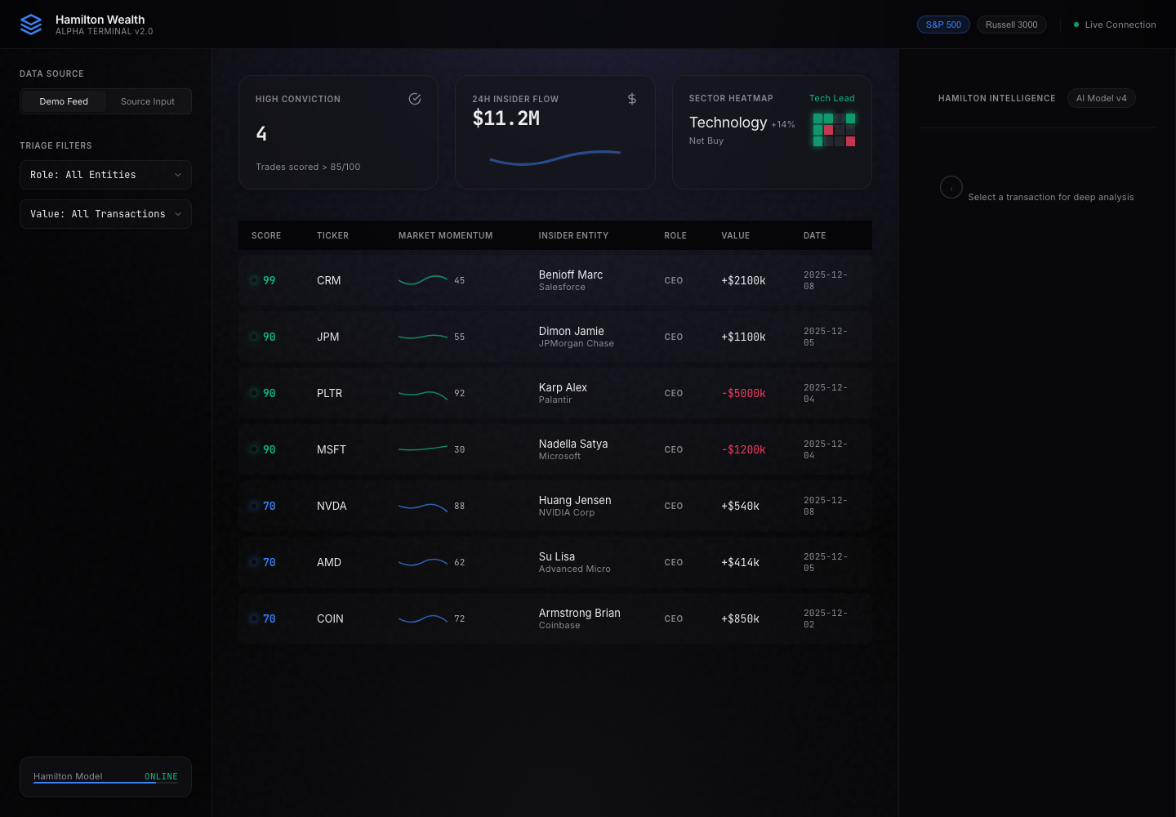Click the -$1200k value cell

[743, 449]
